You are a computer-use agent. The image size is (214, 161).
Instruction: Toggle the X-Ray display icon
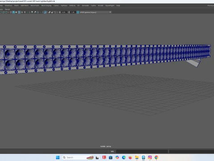click(49, 12)
